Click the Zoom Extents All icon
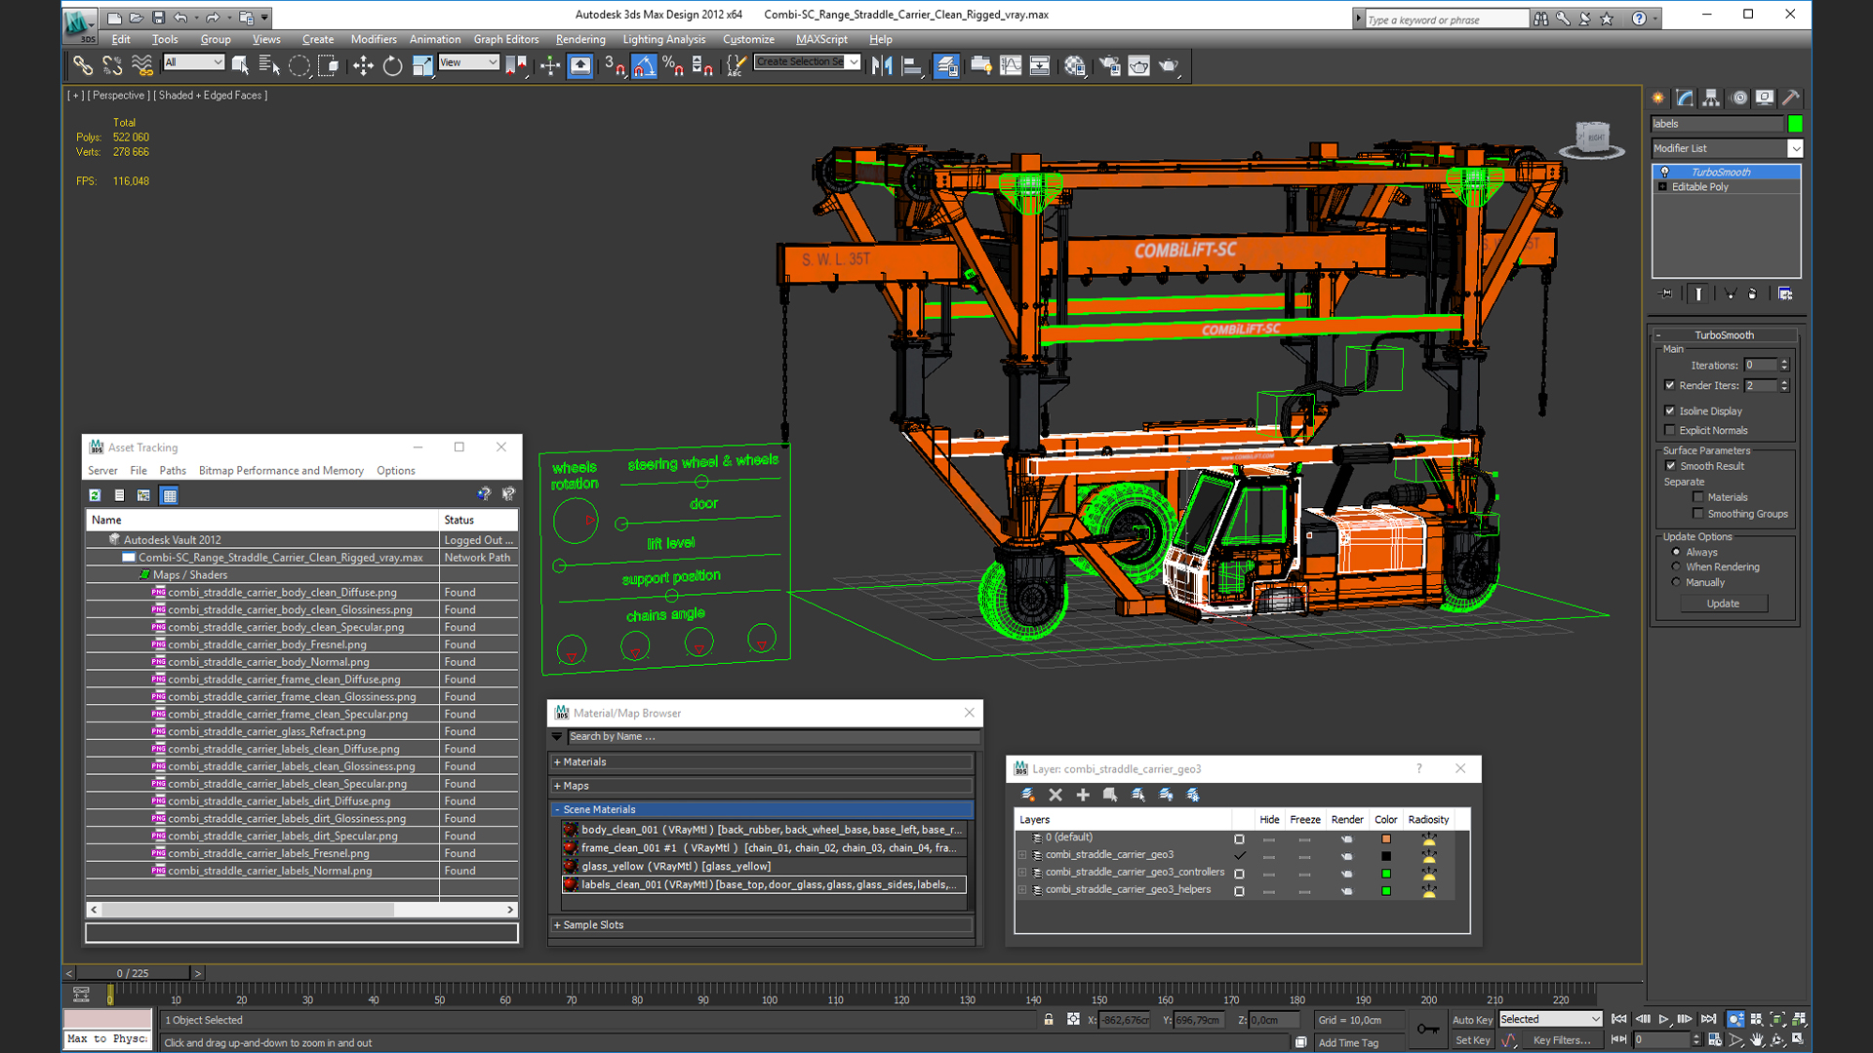Screen dimensions: 1873x1053 click(1799, 1019)
